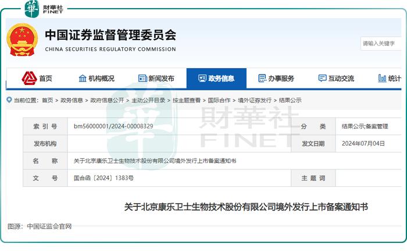Click the 主题词 label cell
This screenshot has height=251, width=407.
(x=313, y=178)
